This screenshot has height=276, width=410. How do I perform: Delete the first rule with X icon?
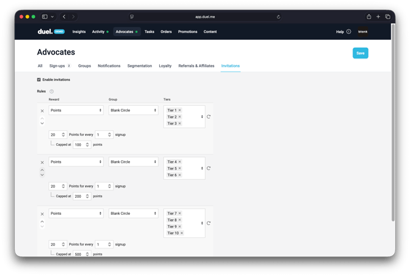click(42, 111)
